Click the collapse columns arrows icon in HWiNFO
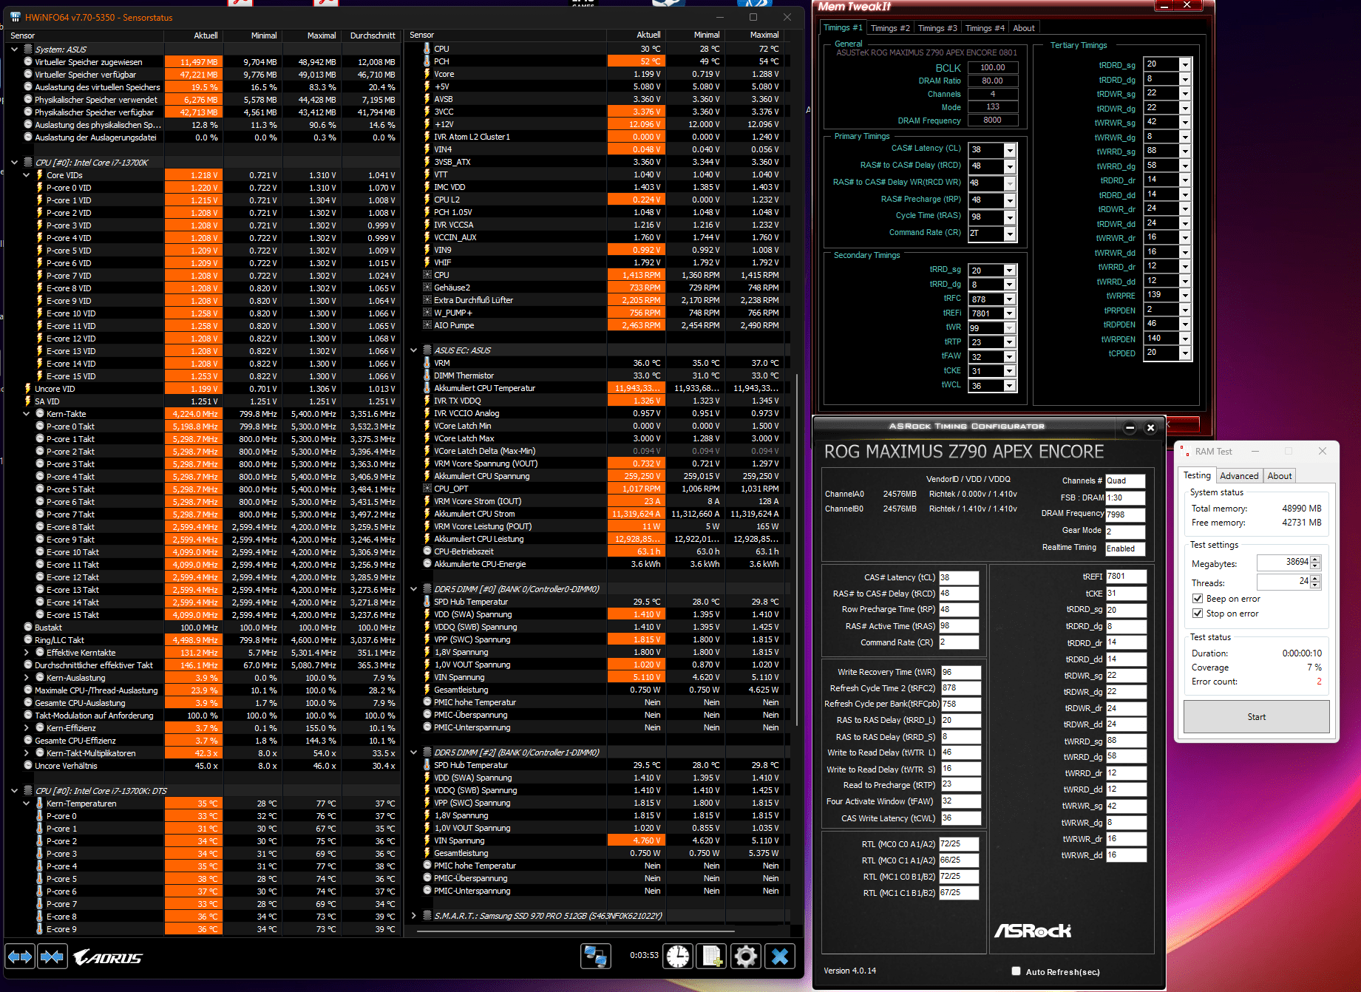1361x992 pixels. 52,957
